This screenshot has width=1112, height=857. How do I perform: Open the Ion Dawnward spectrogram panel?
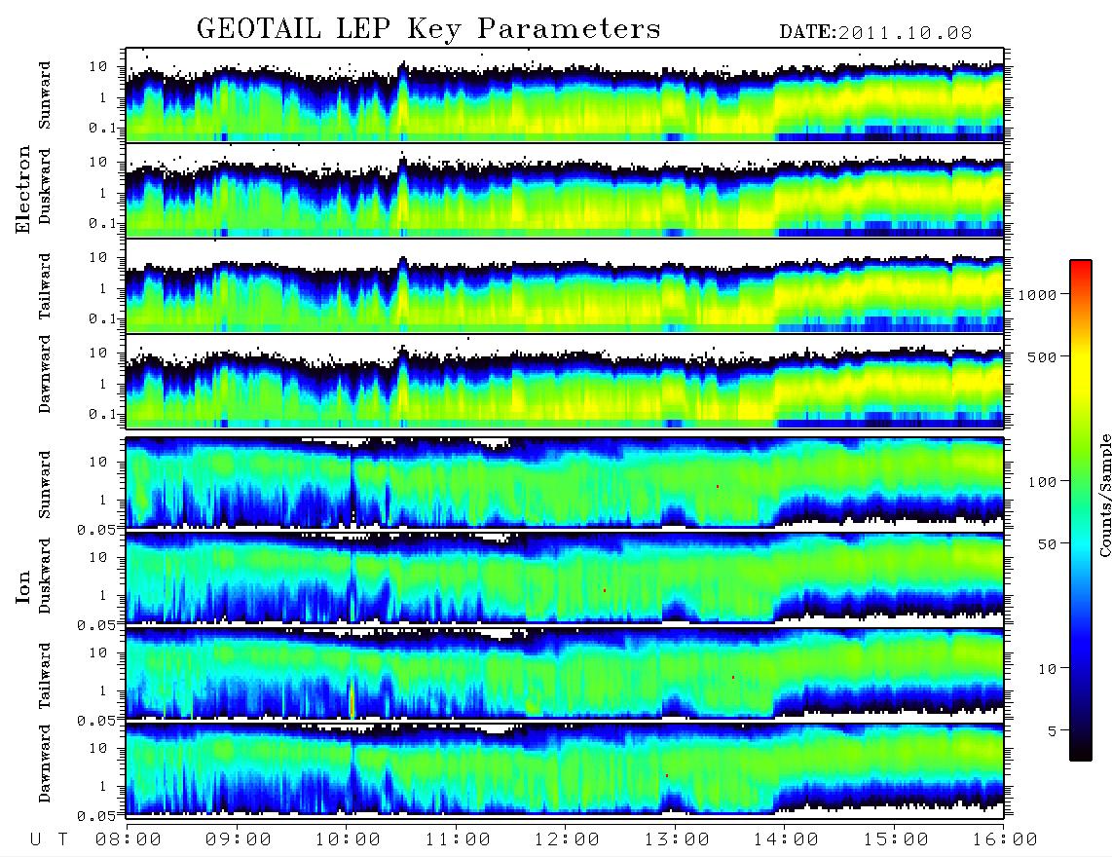565,769
